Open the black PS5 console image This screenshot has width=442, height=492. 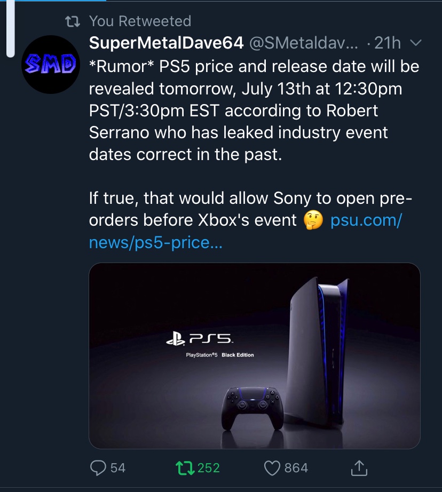[x=320, y=352]
